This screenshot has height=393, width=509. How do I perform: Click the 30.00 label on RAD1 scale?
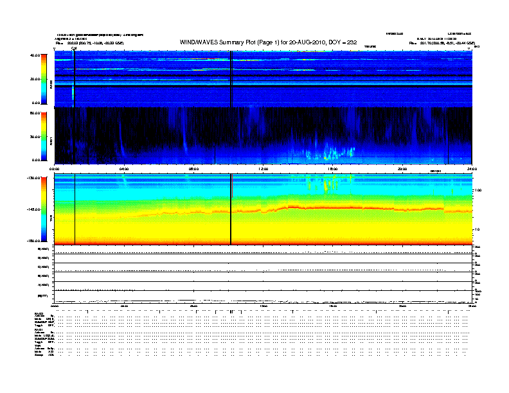[x=35, y=137]
